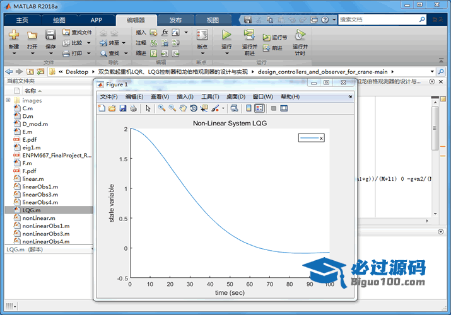Toggle the Zoom Out tool in Figure

[x=172, y=108]
